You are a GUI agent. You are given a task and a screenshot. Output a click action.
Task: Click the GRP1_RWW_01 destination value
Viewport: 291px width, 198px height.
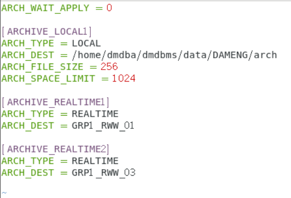(103, 126)
